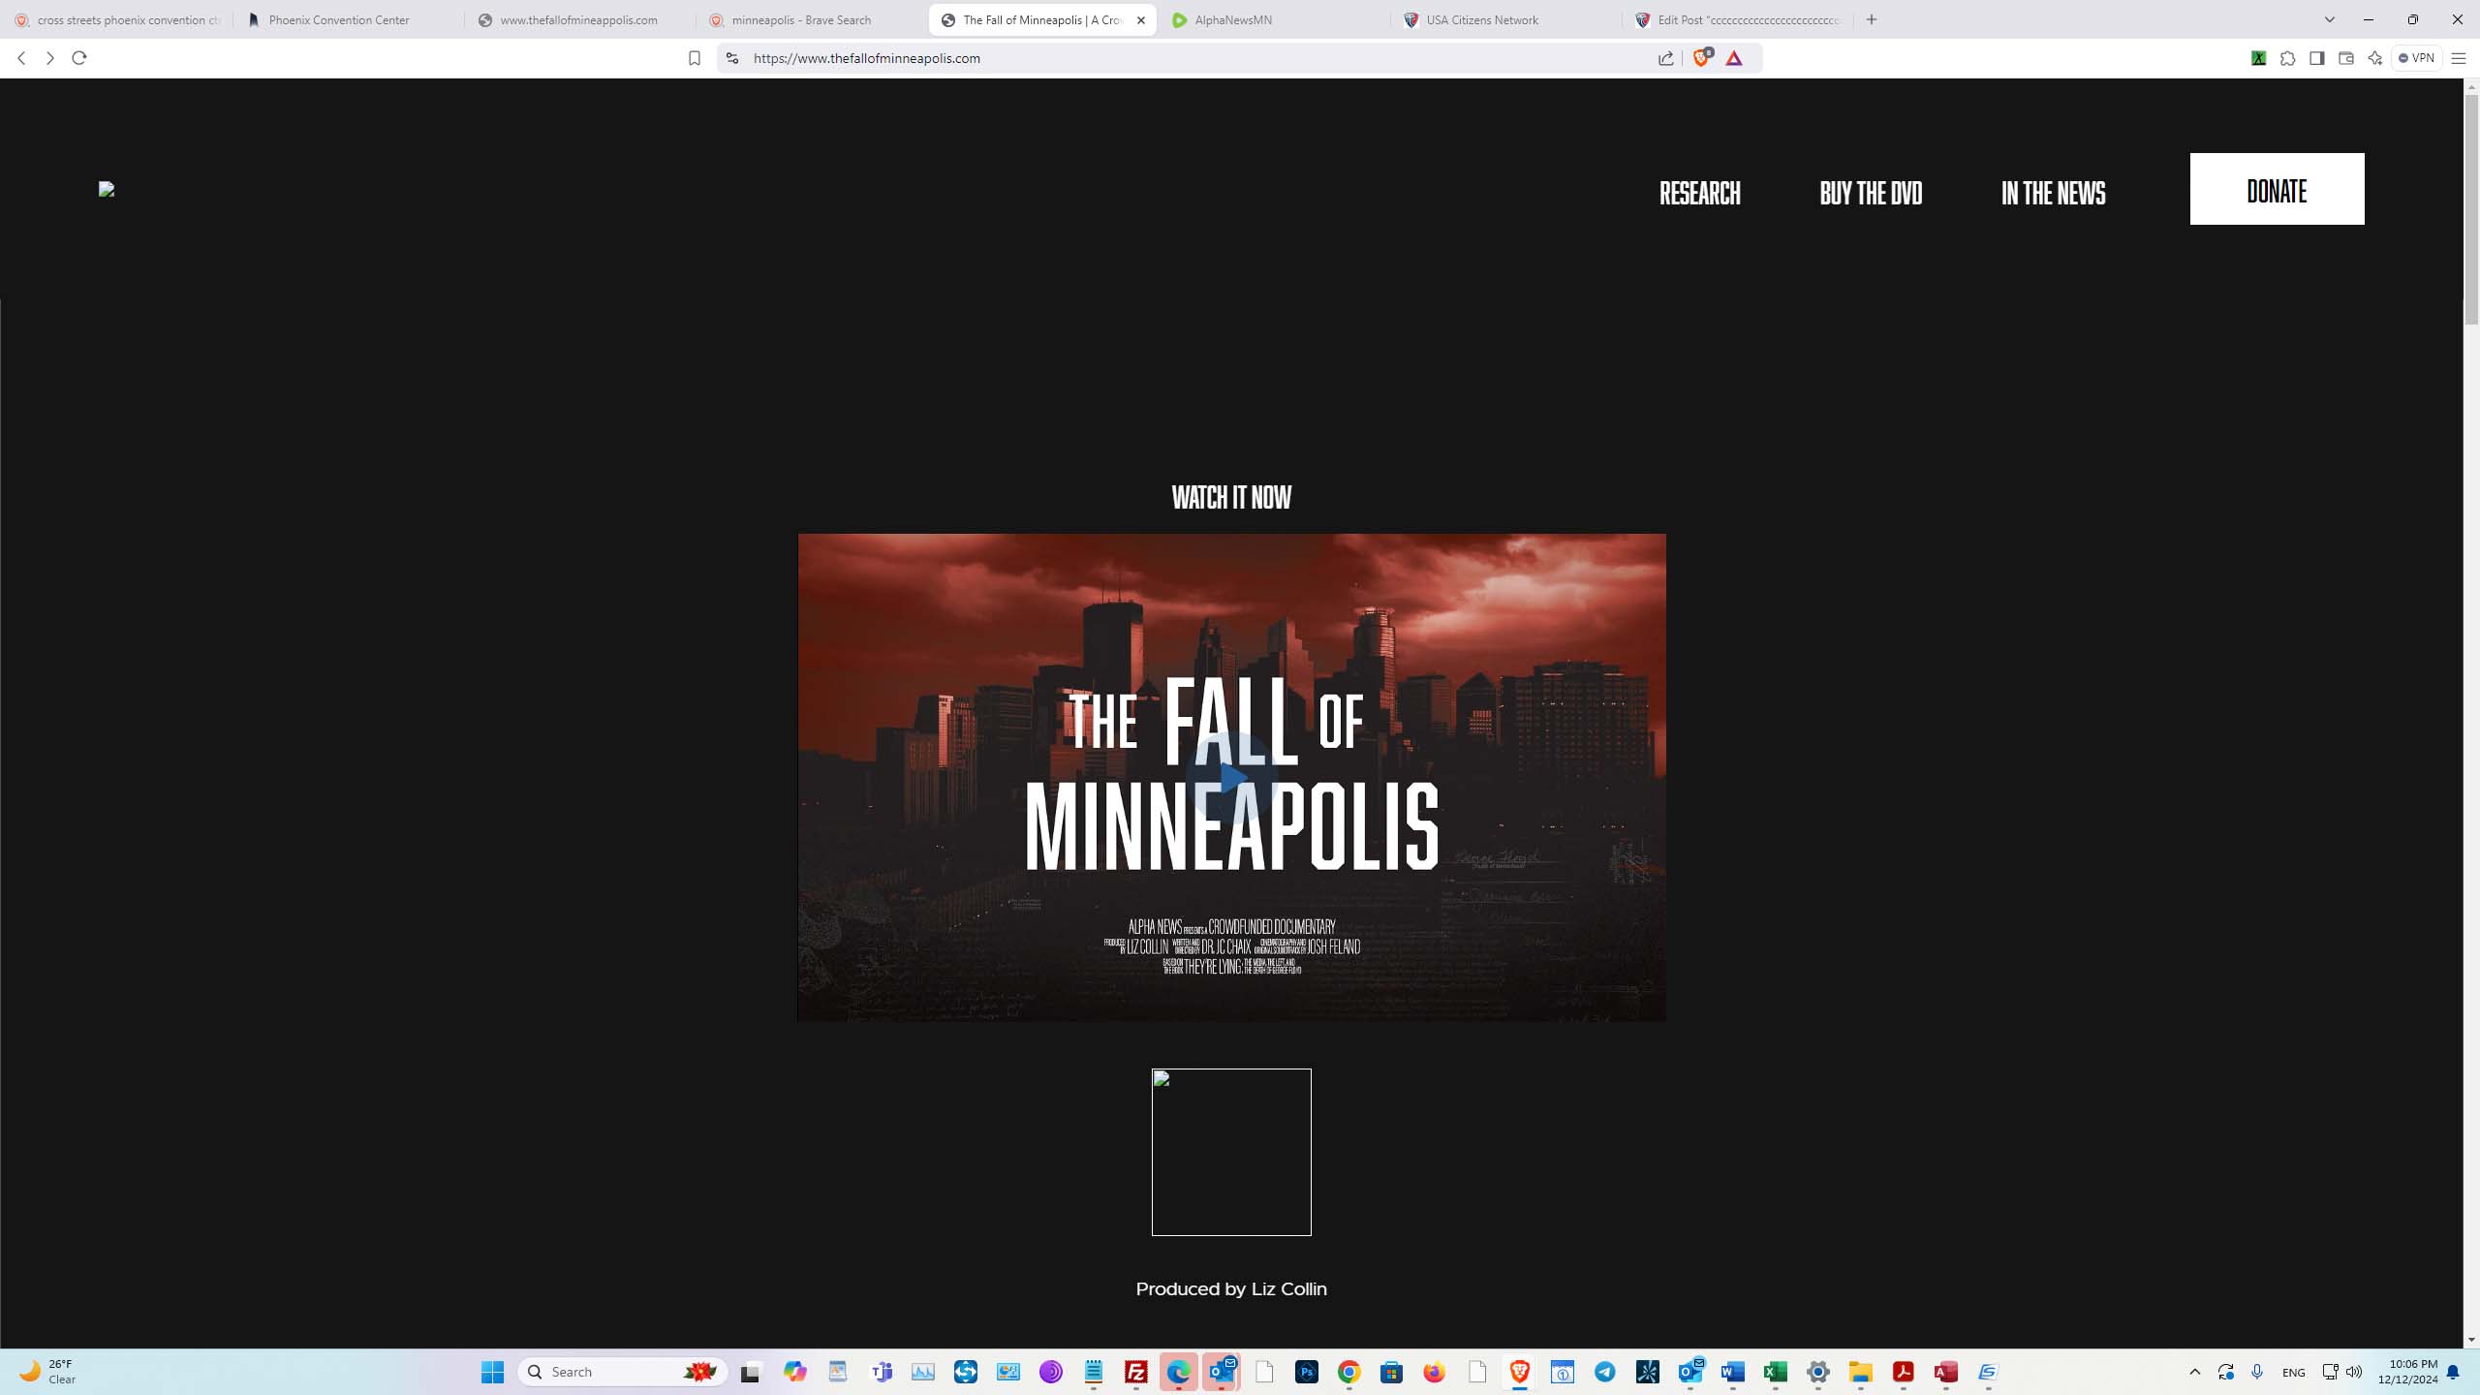The image size is (2480, 1395).
Task: Bookmark this page
Action: tap(694, 58)
